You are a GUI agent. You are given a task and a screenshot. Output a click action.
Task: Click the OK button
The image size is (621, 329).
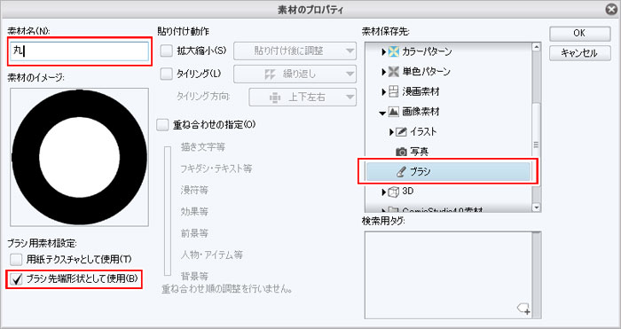579,34
